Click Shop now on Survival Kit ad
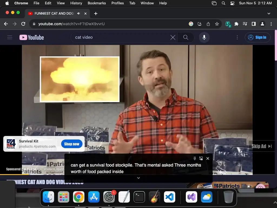 (72, 144)
